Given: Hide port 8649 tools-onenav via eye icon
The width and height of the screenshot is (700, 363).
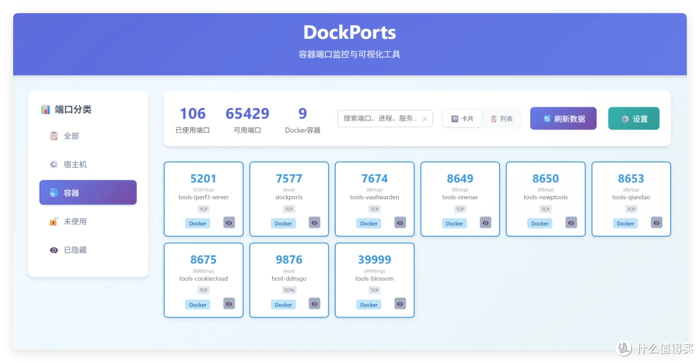Looking at the screenshot, I should click(x=485, y=223).
